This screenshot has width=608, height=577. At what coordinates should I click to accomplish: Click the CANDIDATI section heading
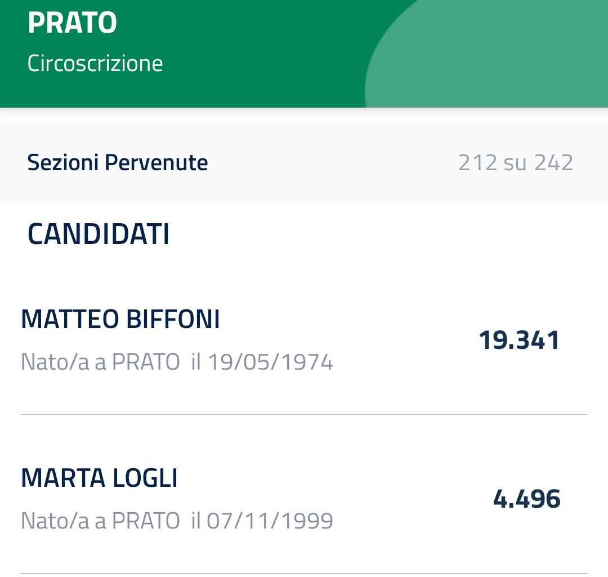coord(99,234)
